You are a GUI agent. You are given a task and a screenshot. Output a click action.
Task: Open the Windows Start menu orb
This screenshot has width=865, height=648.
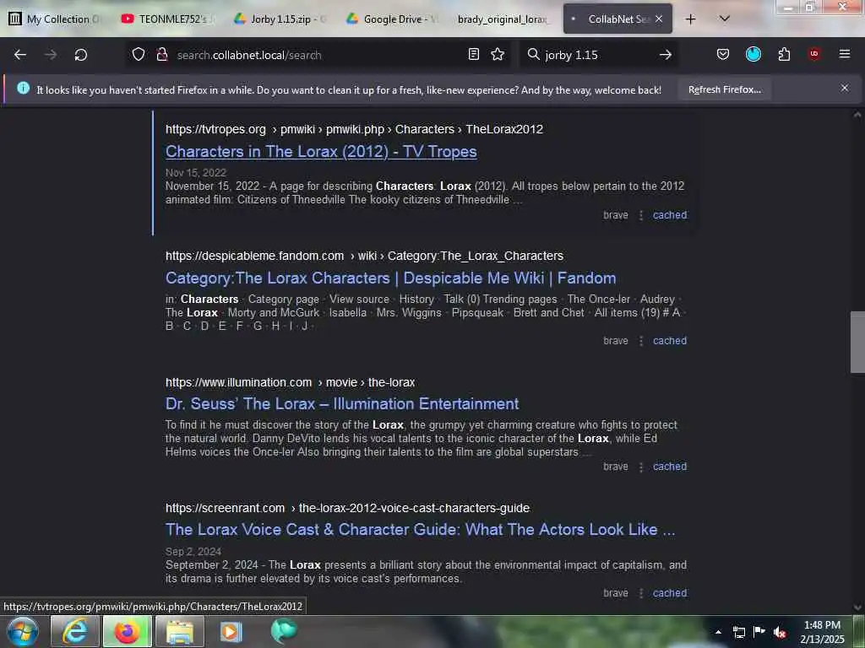(23, 631)
